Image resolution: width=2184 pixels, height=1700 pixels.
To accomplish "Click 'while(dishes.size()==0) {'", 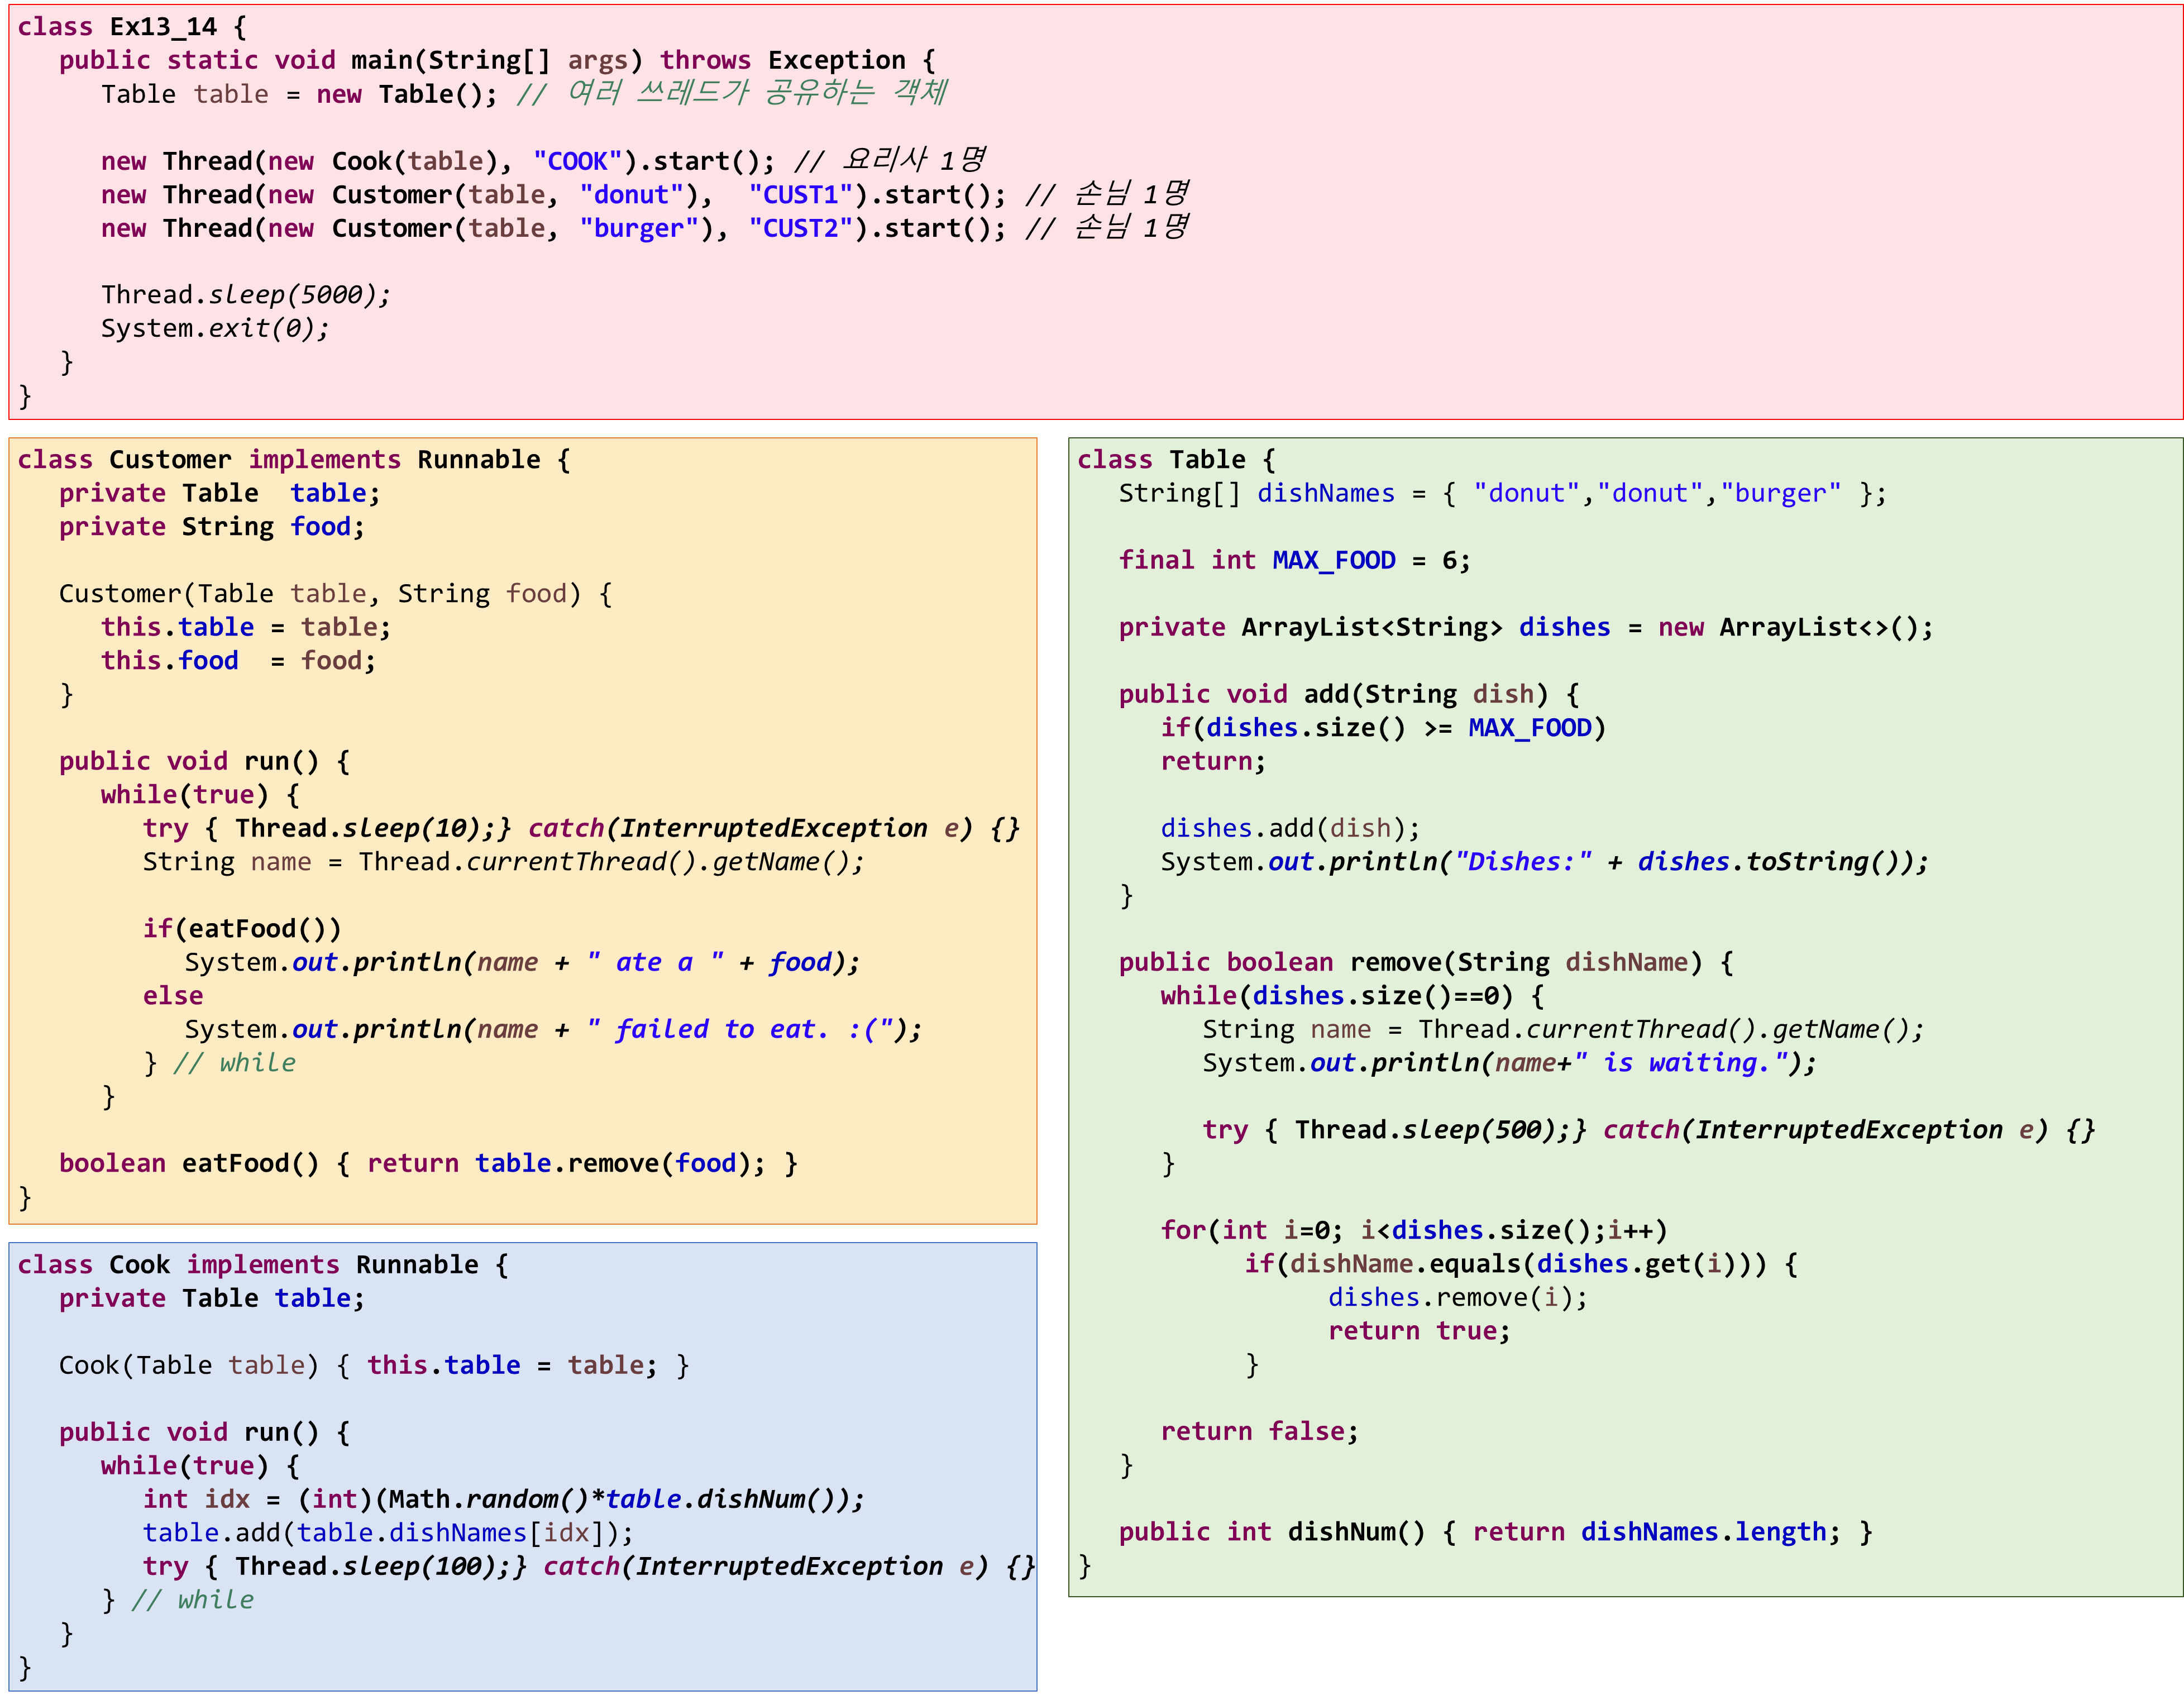I will (x=1353, y=996).
